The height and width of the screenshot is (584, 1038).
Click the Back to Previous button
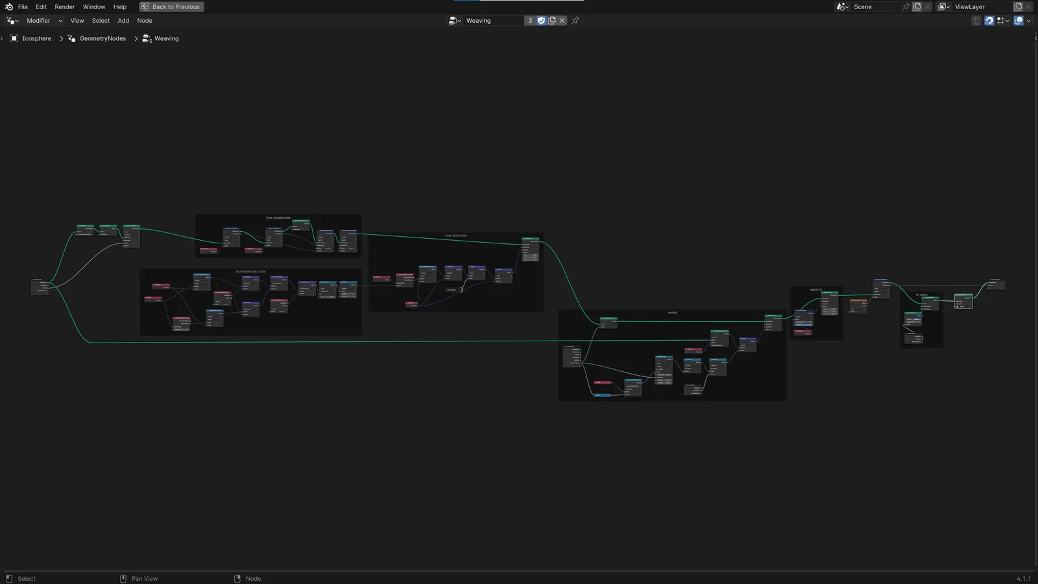click(x=171, y=6)
